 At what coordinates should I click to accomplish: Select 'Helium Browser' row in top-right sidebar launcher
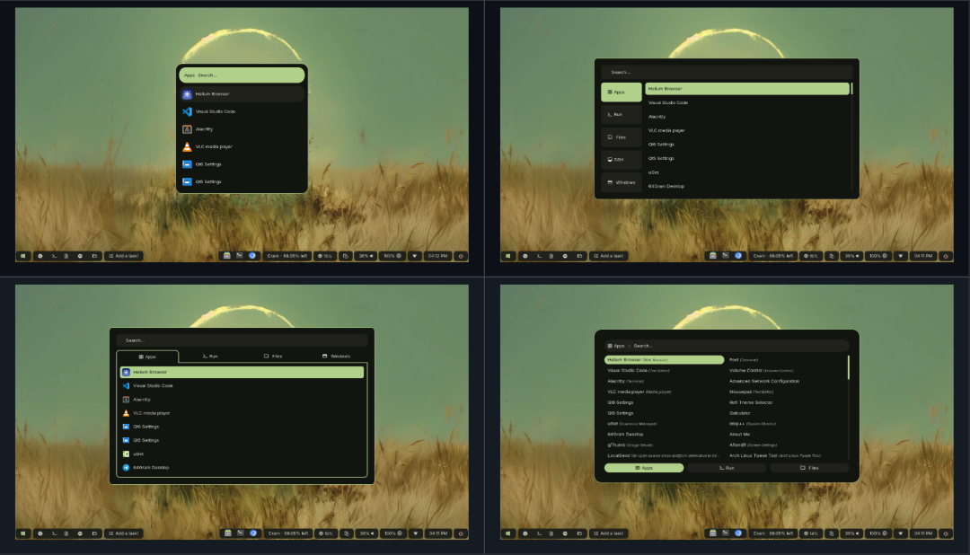(x=747, y=89)
